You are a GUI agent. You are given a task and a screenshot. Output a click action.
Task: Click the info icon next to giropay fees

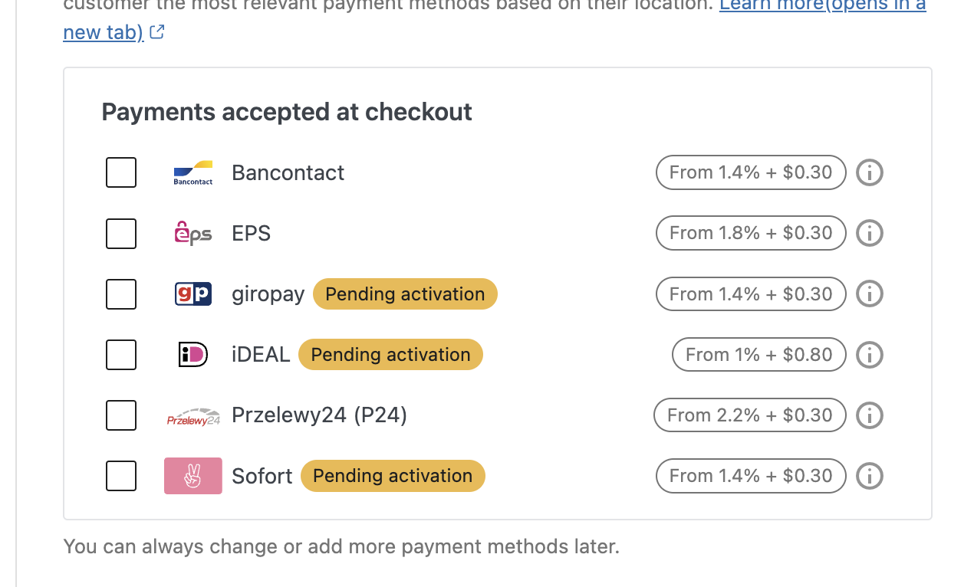tap(869, 293)
